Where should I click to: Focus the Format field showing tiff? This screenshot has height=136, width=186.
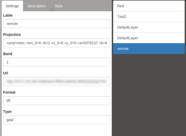click(57, 101)
